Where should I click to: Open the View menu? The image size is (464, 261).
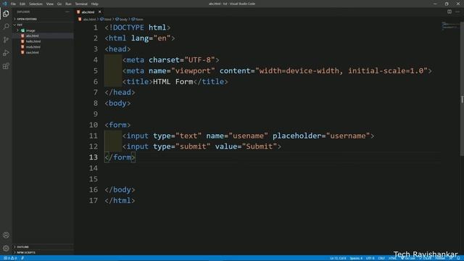point(50,4)
